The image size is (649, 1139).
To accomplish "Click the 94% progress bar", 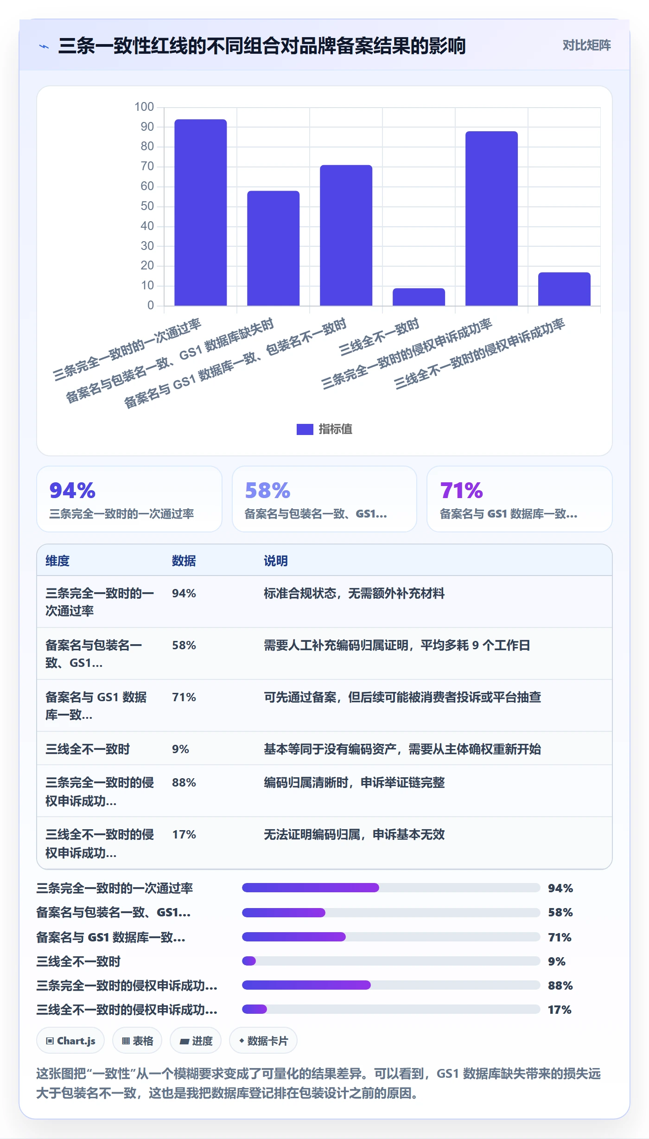I will (x=391, y=888).
